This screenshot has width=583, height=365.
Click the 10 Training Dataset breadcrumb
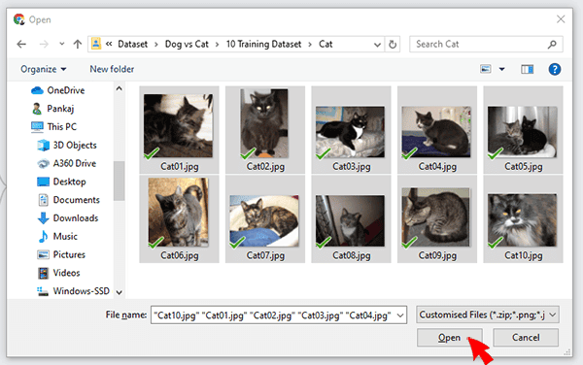click(x=263, y=45)
